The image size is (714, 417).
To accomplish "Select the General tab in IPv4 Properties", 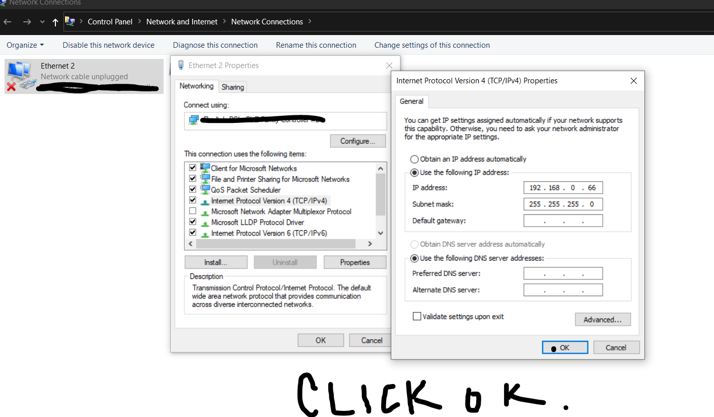I will click(412, 101).
